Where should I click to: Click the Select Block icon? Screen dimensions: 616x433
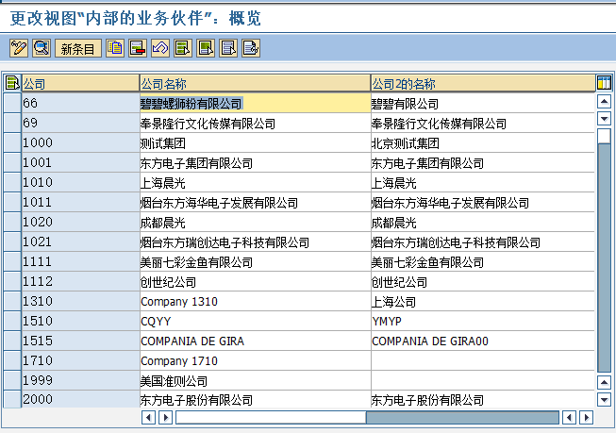click(206, 48)
